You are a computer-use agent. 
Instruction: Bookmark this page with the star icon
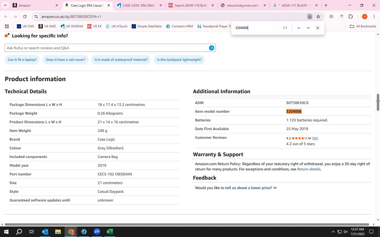(318, 17)
